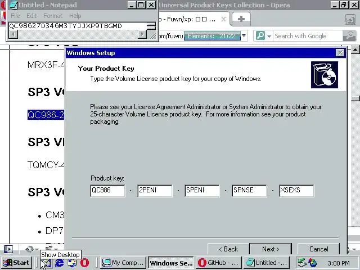This screenshot has width=360, height=270.
Task: Click the Opera page vertical scrollbar thumb
Action: (355, 98)
